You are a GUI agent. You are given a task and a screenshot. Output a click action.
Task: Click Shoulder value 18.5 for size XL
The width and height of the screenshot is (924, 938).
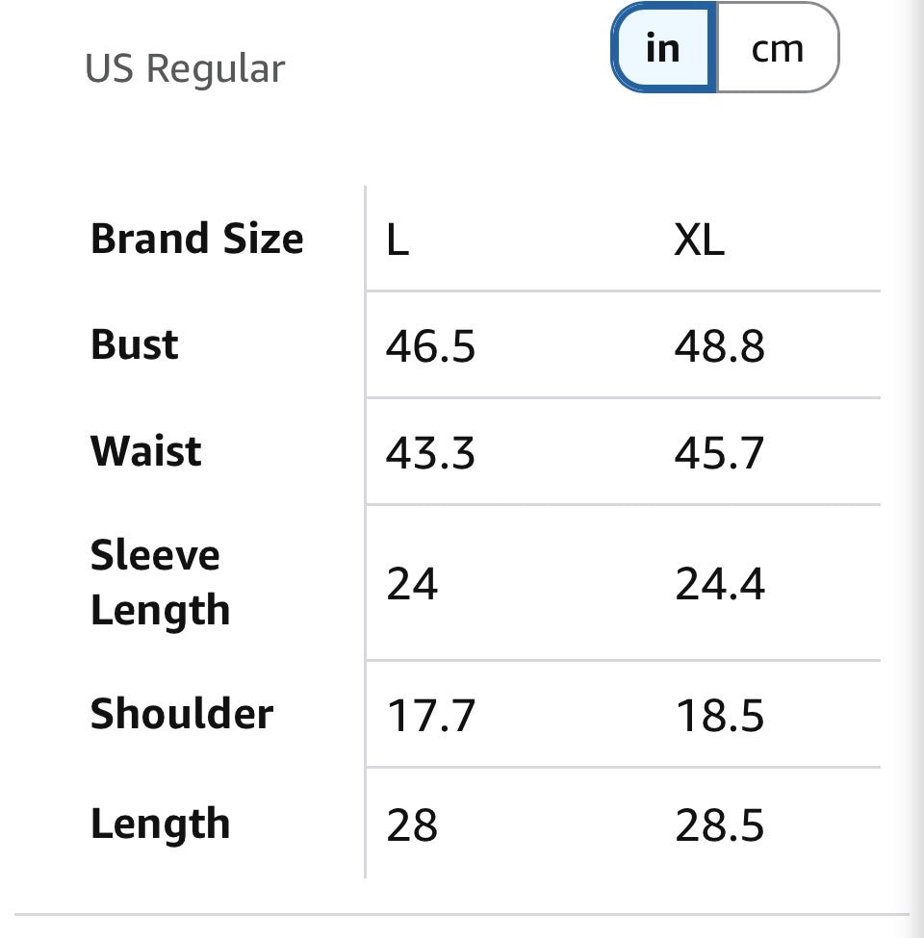[720, 716]
